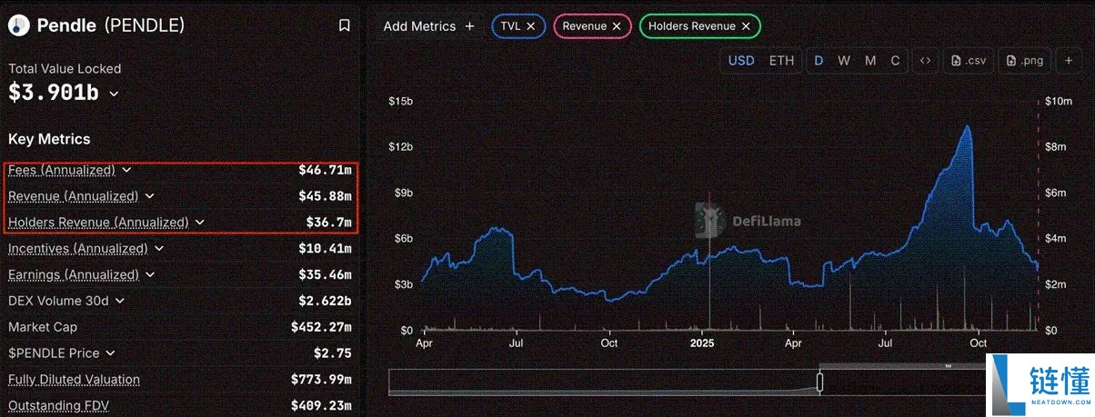This screenshot has height=417, width=1095.
Task: Click the Fully Diluted Valuation label
Action: [x=74, y=380]
